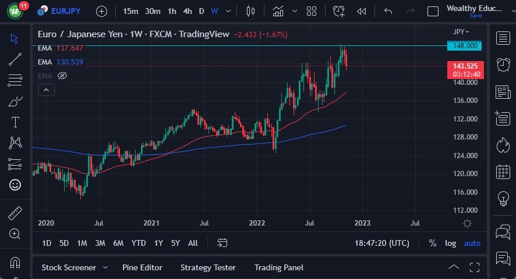Open the candlestick chart style selector

click(x=251, y=11)
